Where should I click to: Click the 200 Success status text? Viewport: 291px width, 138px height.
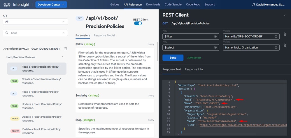[x=194, y=58]
